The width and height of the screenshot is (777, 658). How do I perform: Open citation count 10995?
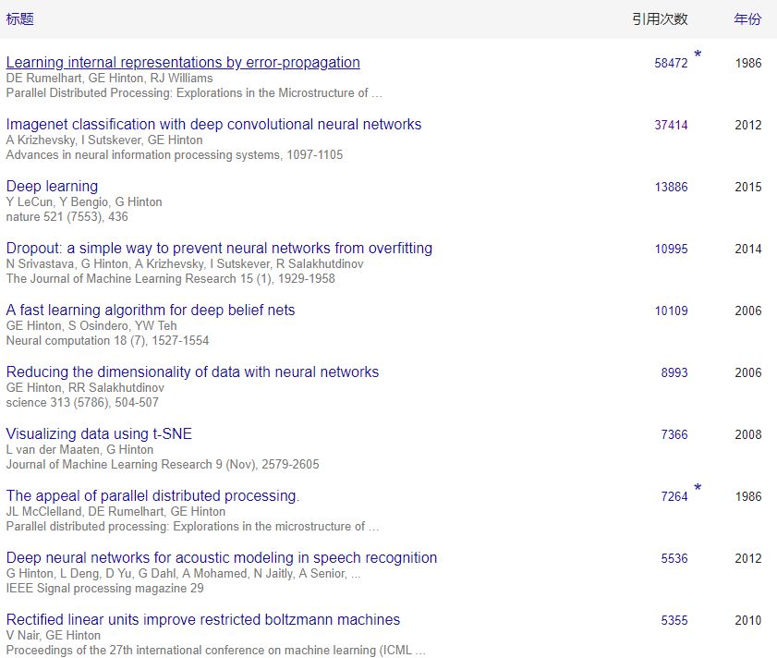pos(671,250)
